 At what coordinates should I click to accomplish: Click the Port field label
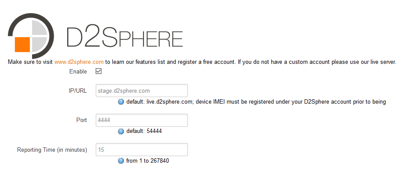point(82,120)
